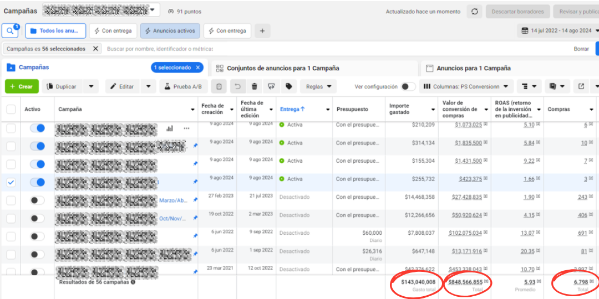This screenshot has height=299, width=599.
Task: Open the 'Importe gastado' column dropdown arrow
Action: click(x=433, y=110)
